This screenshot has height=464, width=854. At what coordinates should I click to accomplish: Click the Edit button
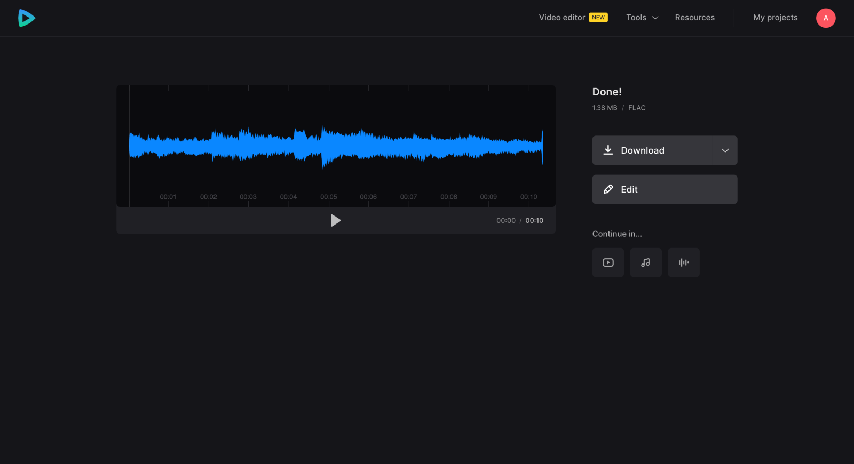coord(665,189)
